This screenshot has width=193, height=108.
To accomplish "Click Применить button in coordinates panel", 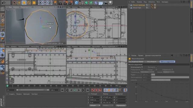I will (121, 105).
